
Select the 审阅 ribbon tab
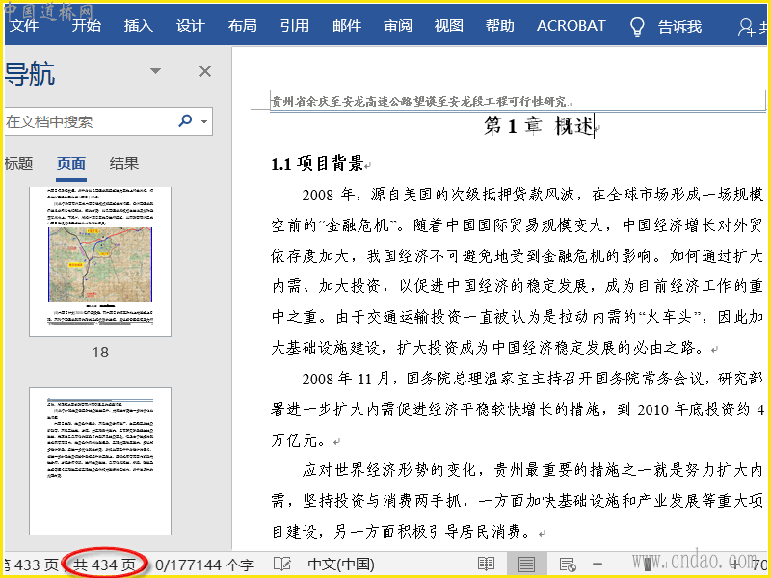[398, 26]
